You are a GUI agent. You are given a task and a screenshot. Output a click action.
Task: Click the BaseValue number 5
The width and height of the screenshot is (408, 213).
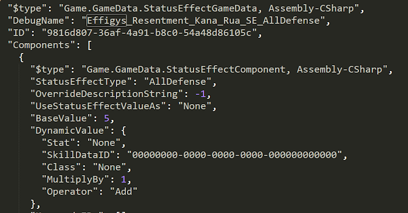[107, 119]
